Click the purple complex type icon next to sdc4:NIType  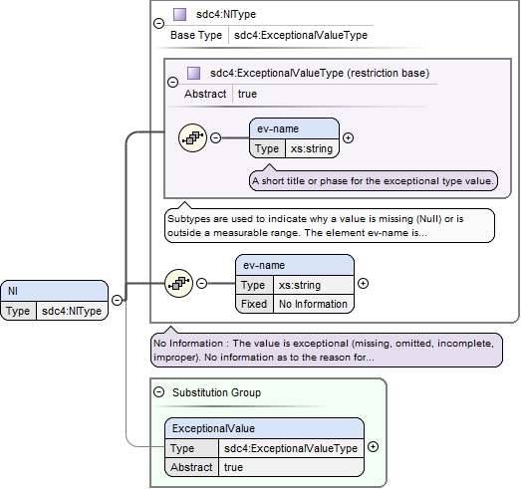179,14
